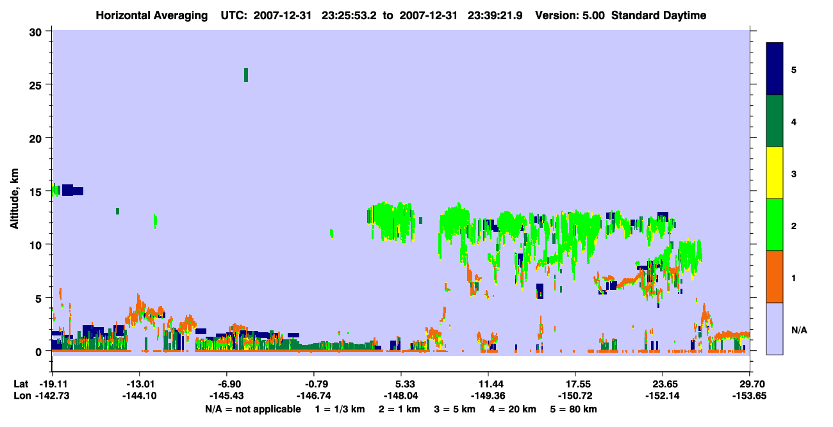The height and width of the screenshot is (427, 833).
Task: Select the yellow level 3 legend swatch
Action: tap(775, 173)
